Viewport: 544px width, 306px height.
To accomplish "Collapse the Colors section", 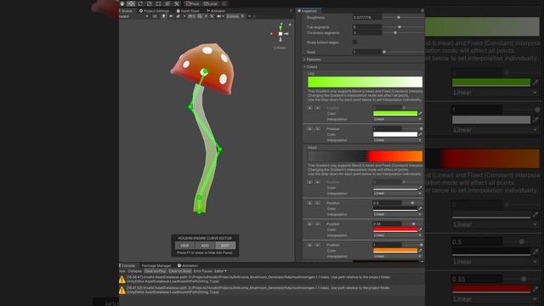I will click(311, 66).
